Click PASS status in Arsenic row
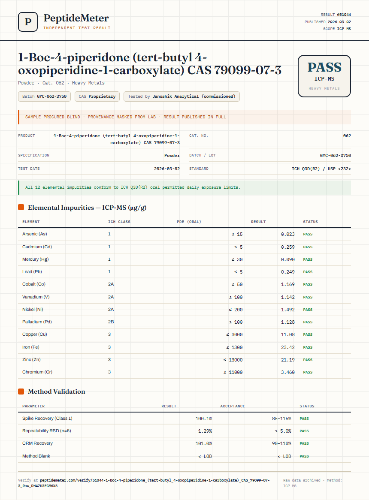This screenshot has width=369, height=500. [308, 234]
